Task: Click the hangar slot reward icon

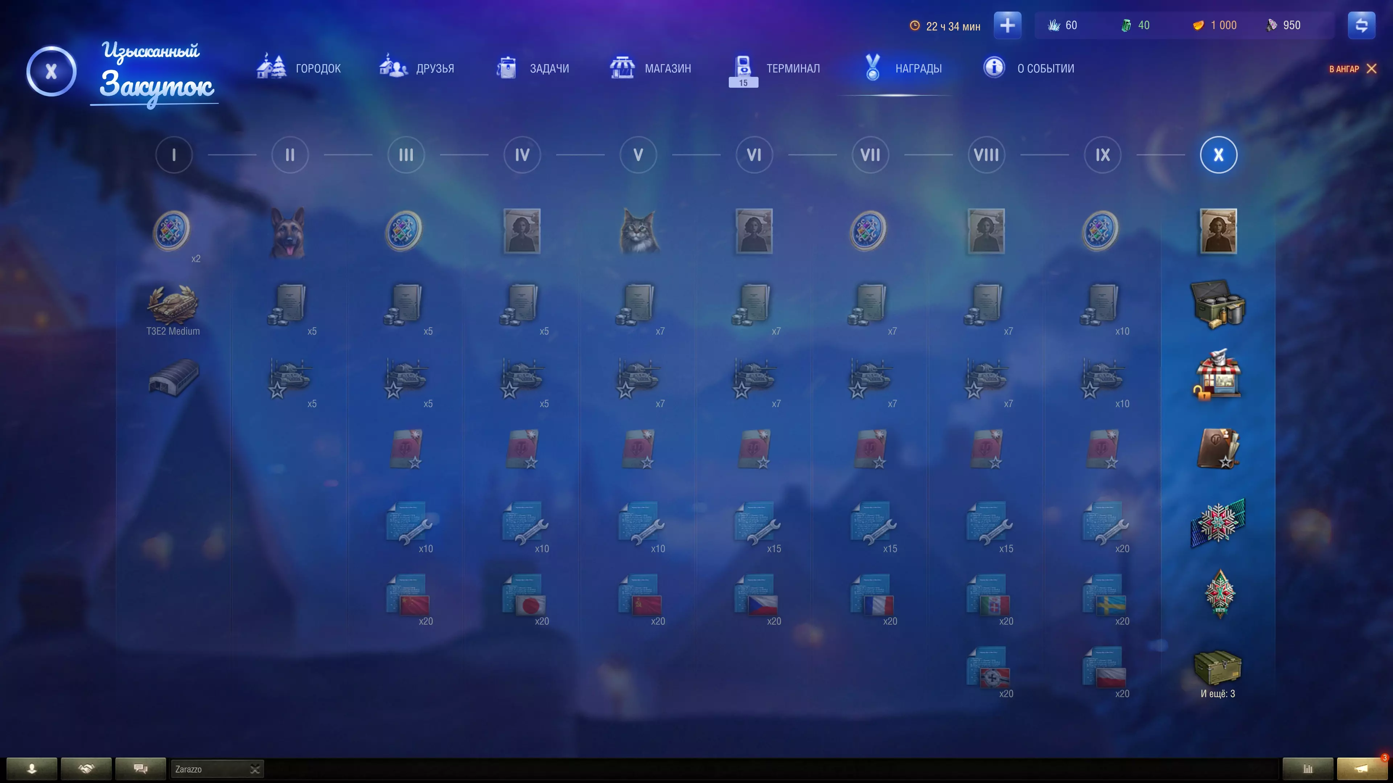Action: click(173, 377)
